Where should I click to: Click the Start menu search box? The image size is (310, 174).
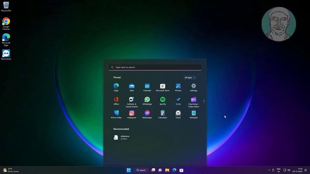155,67
